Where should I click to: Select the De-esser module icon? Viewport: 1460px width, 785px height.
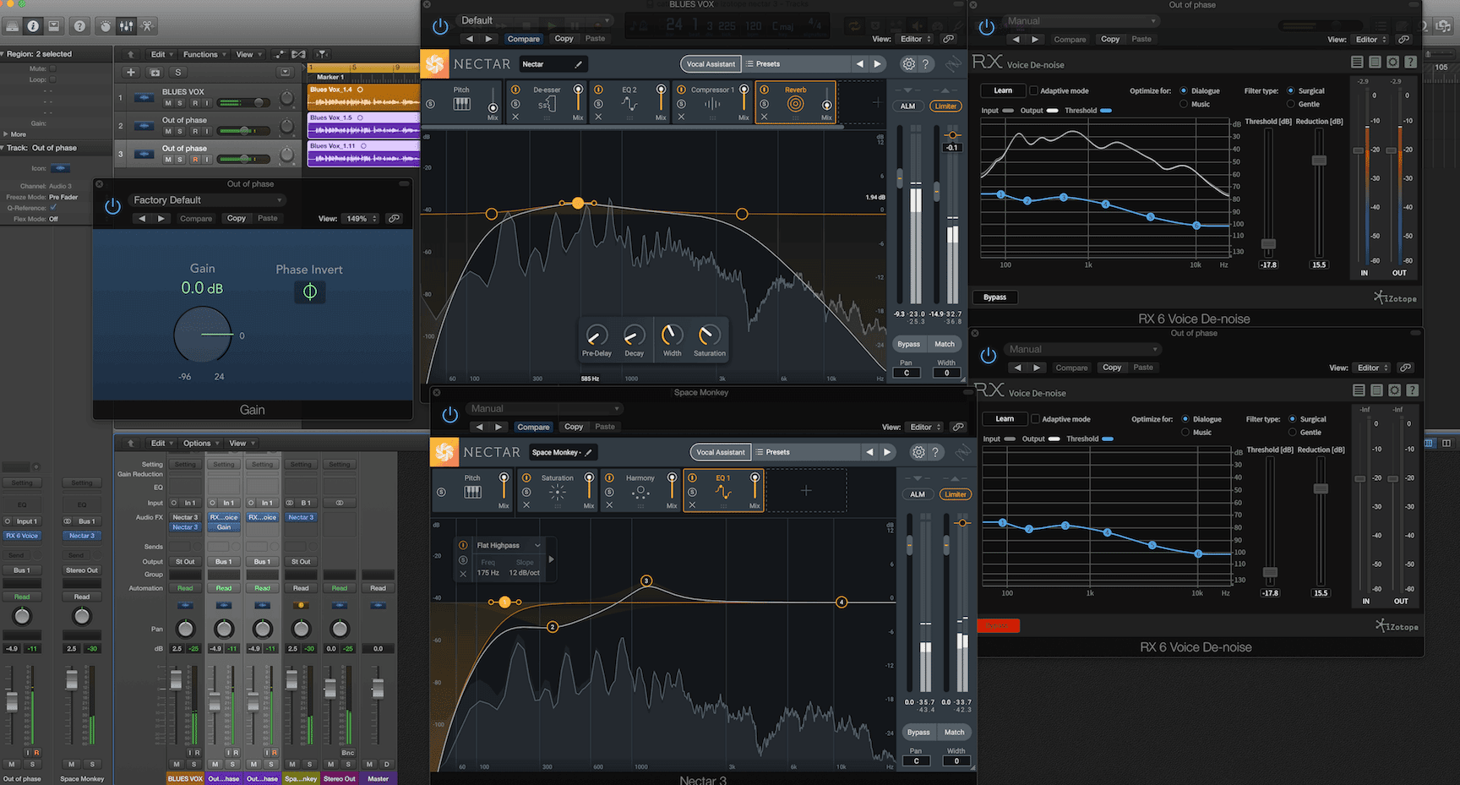pyautogui.click(x=547, y=104)
